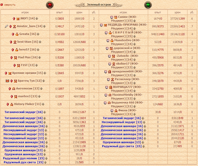Click the red collapse icon beside свернуть

coord(2,5)
